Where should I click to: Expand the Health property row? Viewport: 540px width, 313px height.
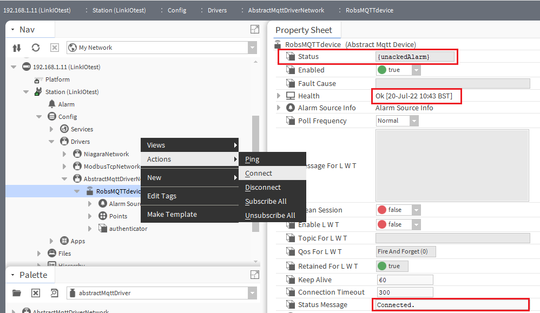pos(278,95)
